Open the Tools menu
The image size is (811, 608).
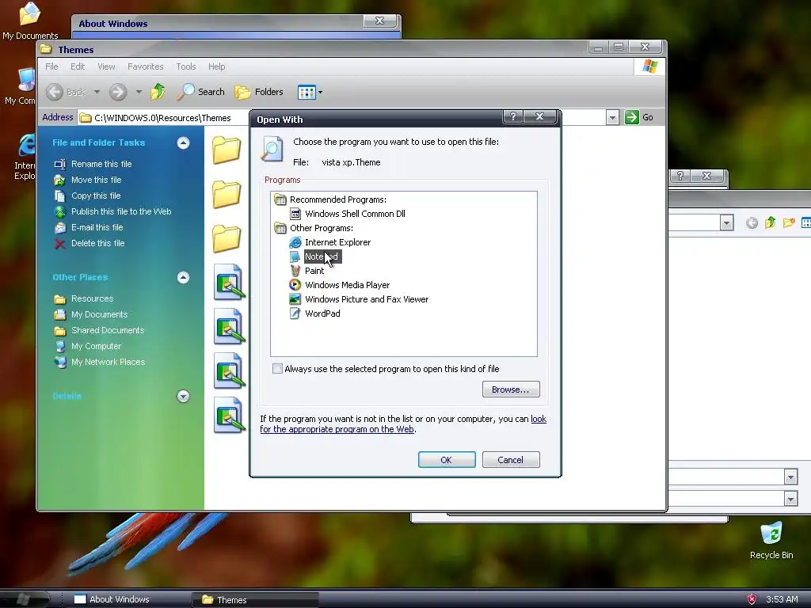(x=185, y=66)
